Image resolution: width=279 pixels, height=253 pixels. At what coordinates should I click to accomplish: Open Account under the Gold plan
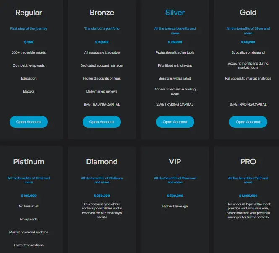pos(248,122)
